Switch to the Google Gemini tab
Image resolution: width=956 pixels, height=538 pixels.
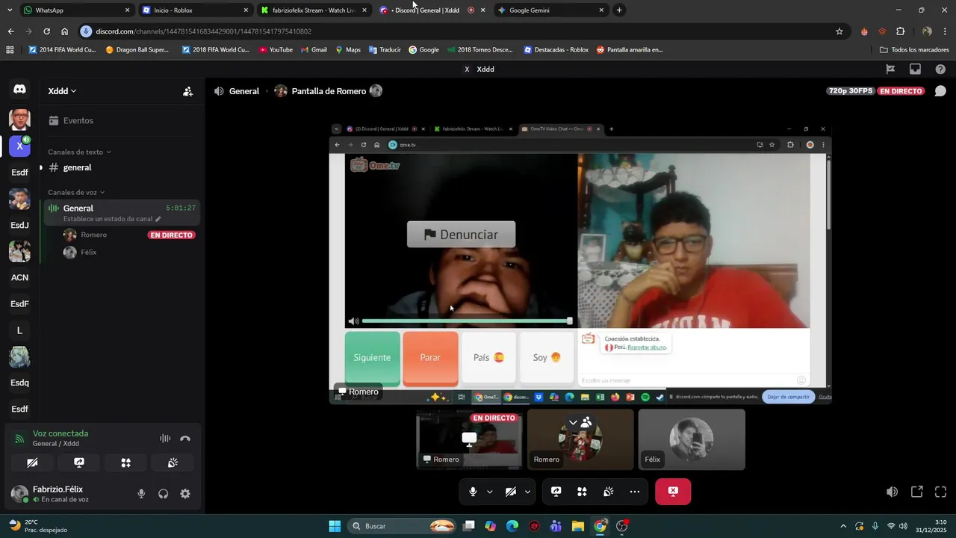click(551, 10)
